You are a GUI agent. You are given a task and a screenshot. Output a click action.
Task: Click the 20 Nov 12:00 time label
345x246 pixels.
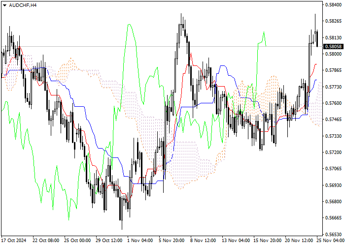(299, 241)
